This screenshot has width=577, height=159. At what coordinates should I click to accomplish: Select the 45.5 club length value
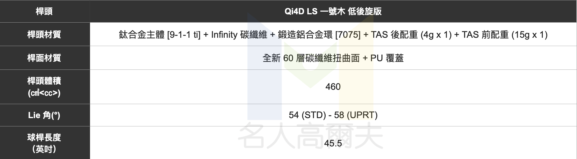coord(333,143)
